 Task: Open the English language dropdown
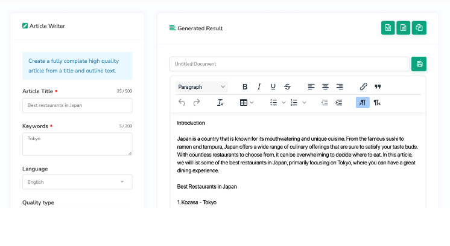click(77, 182)
